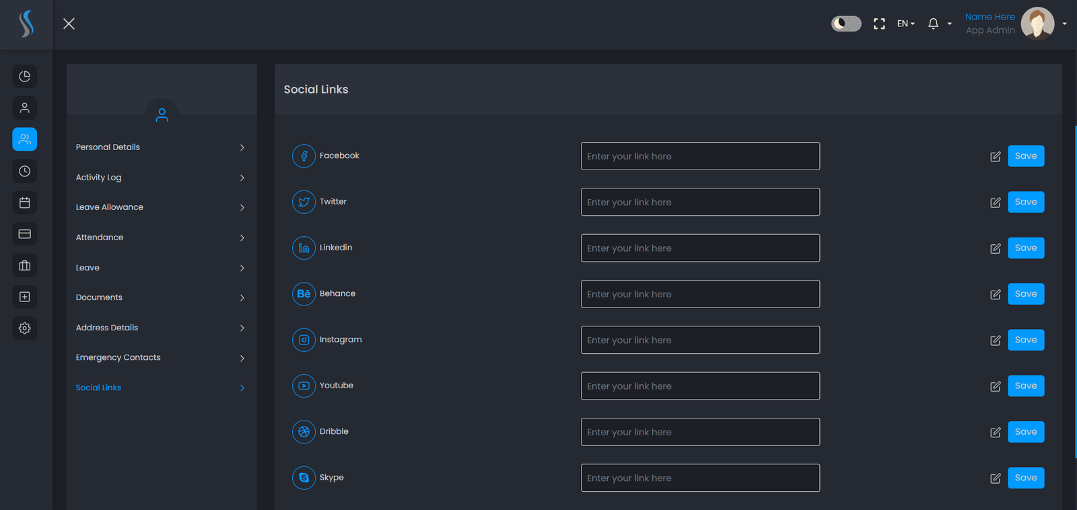Expand Social Links chevron
Screen dimensions: 1077x510
coord(242,388)
